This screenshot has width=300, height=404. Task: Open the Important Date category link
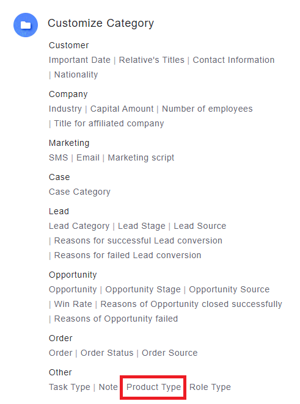[x=79, y=60]
